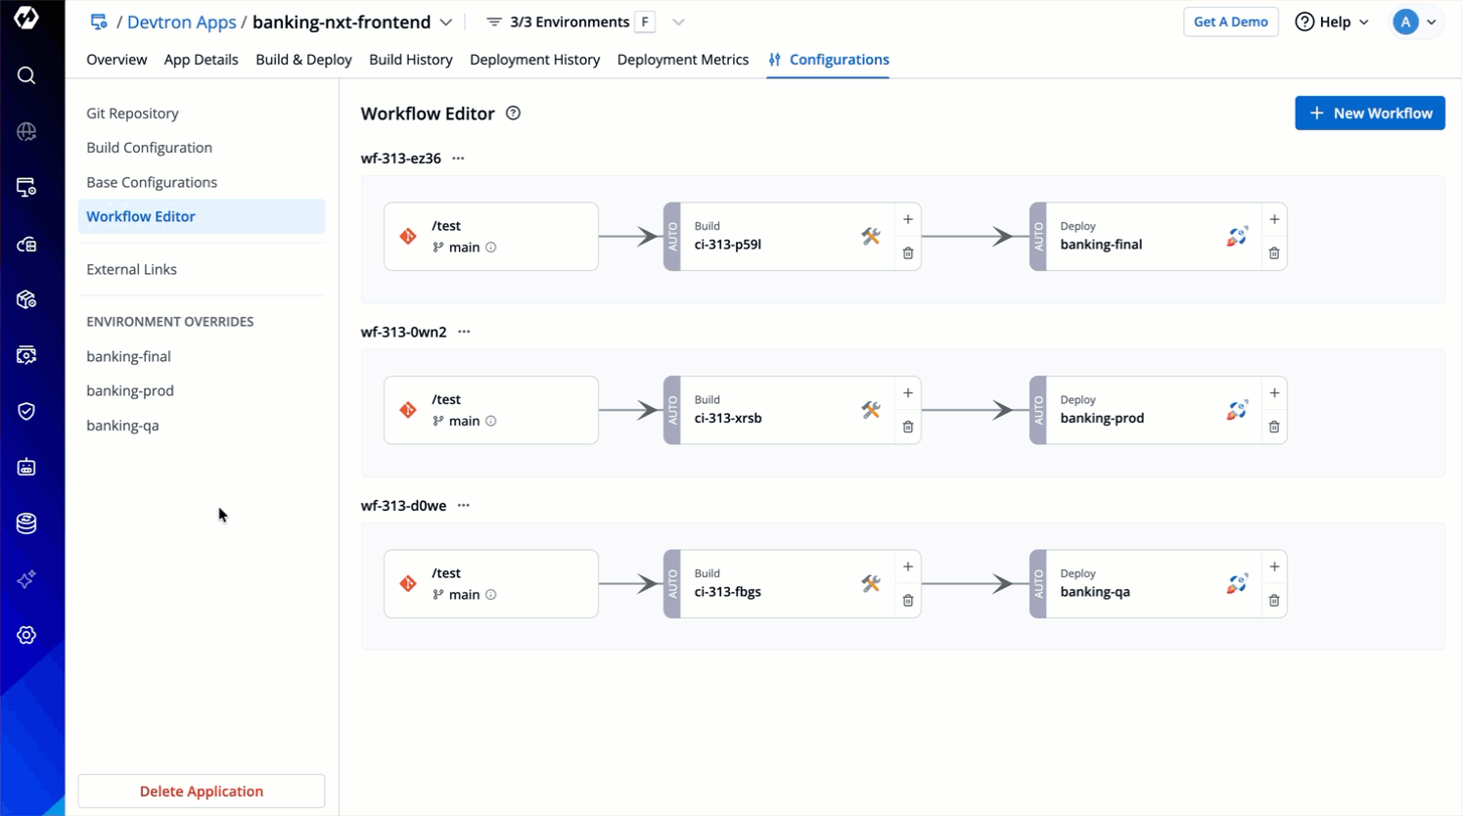Delete the ci-313-p59l build node
This screenshot has width=1462, height=816.
point(908,253)
